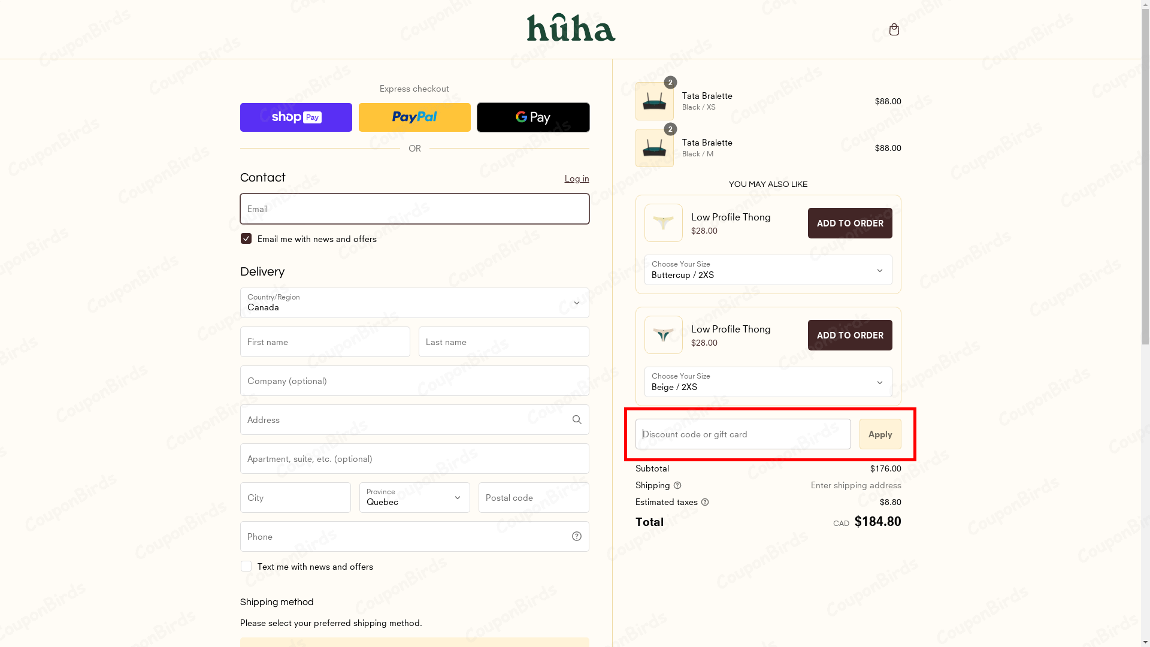Focus the First name field
The height and width of the screenshot is (647, 1150).
tap(325, 341)
